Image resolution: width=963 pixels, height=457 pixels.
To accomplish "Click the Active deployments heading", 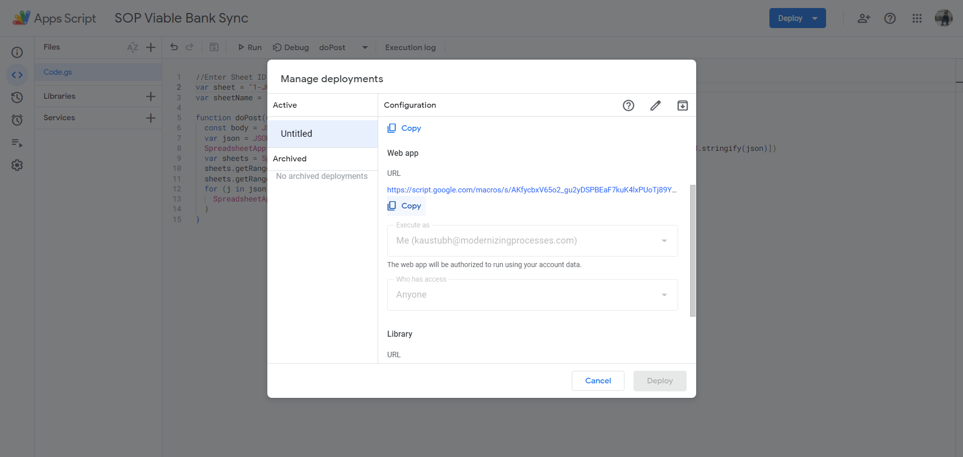I will coord(285,105).
